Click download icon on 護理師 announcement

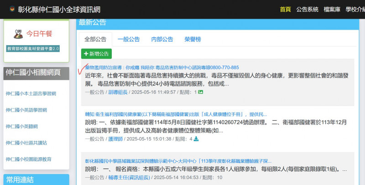[x=196, y=139]
